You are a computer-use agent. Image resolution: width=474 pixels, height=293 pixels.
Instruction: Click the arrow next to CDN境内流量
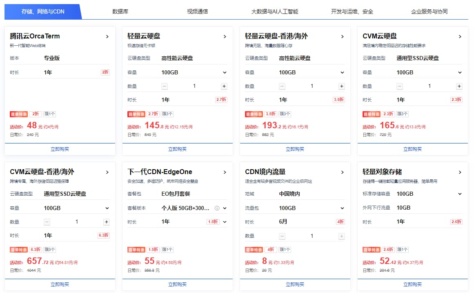pos(343,172)
